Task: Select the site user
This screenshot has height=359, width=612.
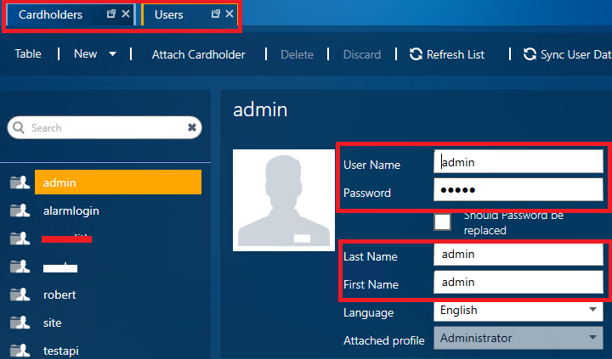Action: click(53, 323)
